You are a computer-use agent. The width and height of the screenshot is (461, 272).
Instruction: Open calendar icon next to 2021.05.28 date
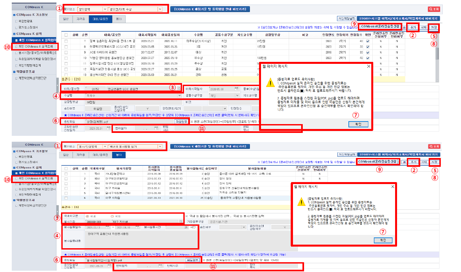110,266
